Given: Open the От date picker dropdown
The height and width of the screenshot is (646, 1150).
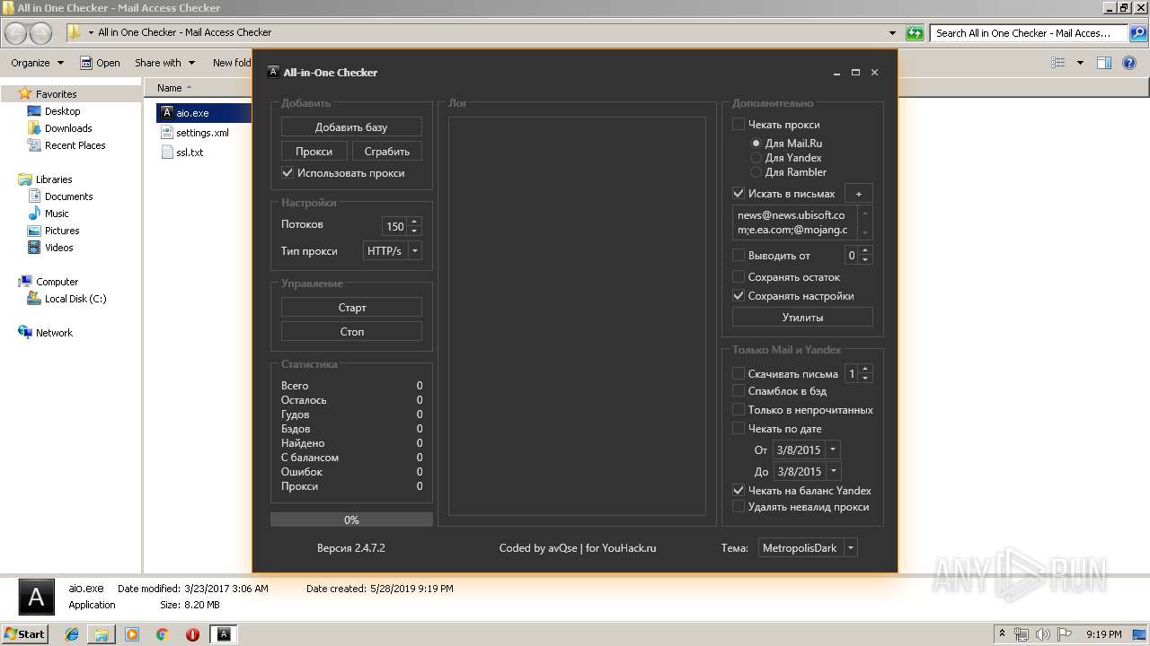Looking at the screenshot, I should [x=833, y=450].
